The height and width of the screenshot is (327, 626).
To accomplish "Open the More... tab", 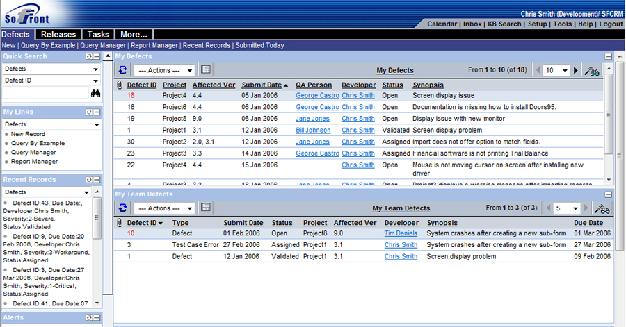I will pyautogui.click(x=134, y=34).
